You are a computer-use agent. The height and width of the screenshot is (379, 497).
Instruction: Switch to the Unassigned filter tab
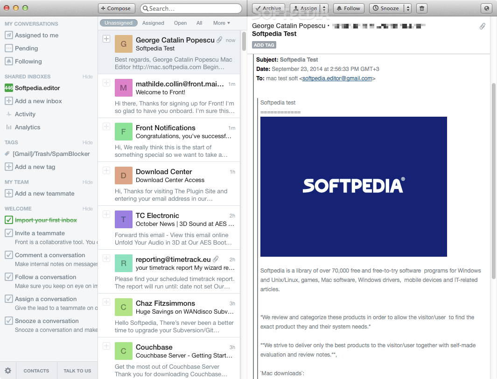pyautogui.click(x=119, y=23)
